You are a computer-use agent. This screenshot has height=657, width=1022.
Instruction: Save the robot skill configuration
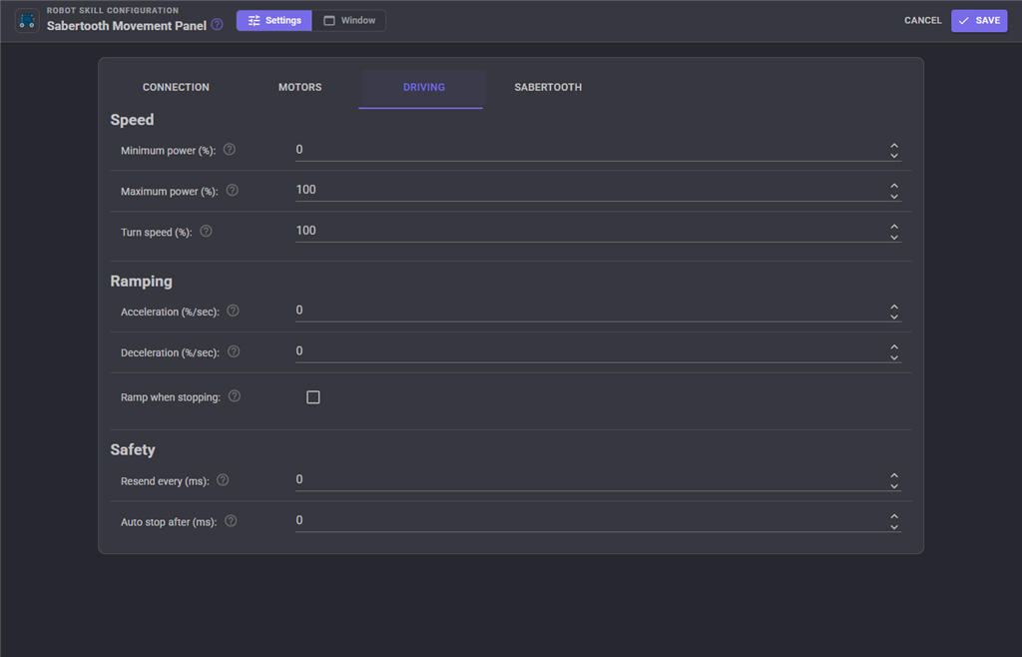point(979,21)
